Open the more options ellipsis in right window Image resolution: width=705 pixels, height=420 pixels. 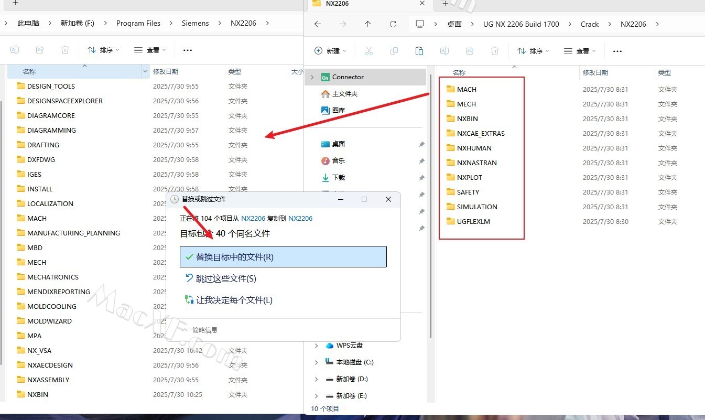(617, 51)
